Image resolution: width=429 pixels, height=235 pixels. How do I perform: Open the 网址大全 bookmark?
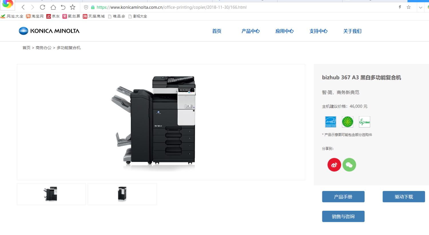(12, 16)
